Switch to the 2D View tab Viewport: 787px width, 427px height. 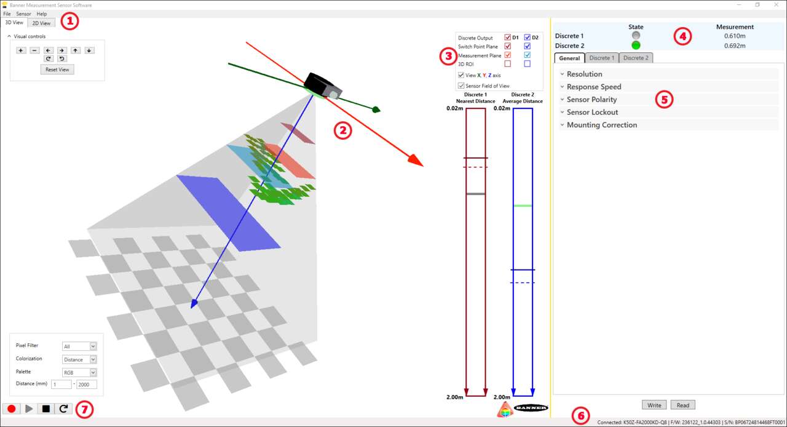click(x=41, y=23)
